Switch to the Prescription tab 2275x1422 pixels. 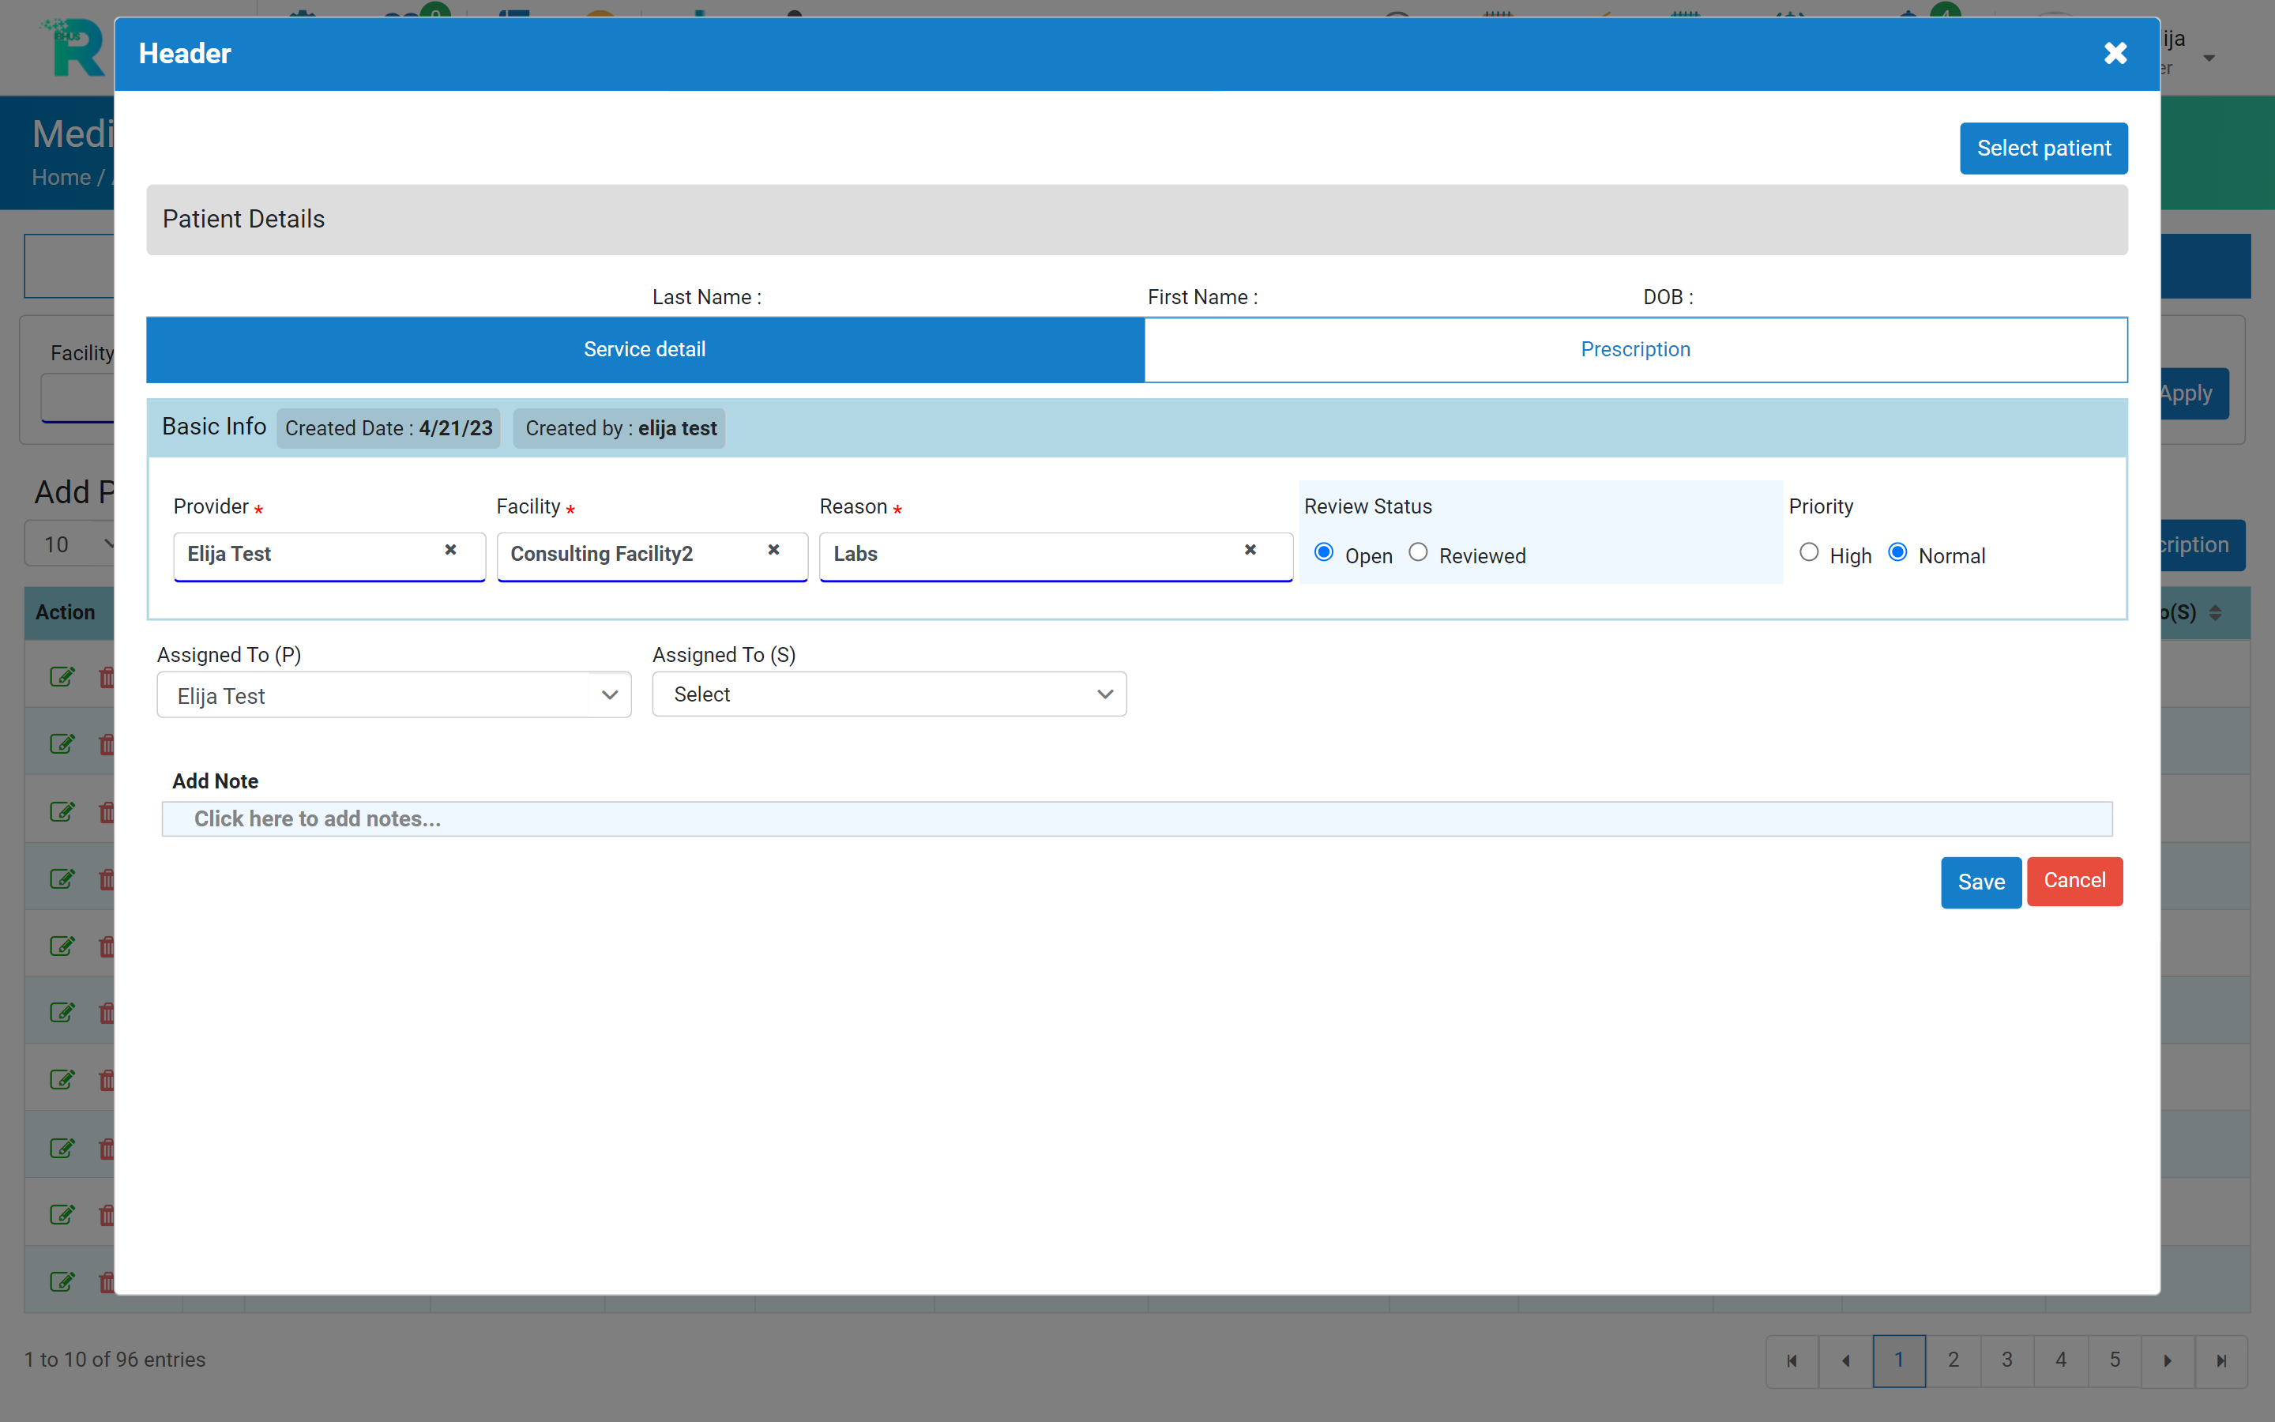click(x=1635, y=350)
